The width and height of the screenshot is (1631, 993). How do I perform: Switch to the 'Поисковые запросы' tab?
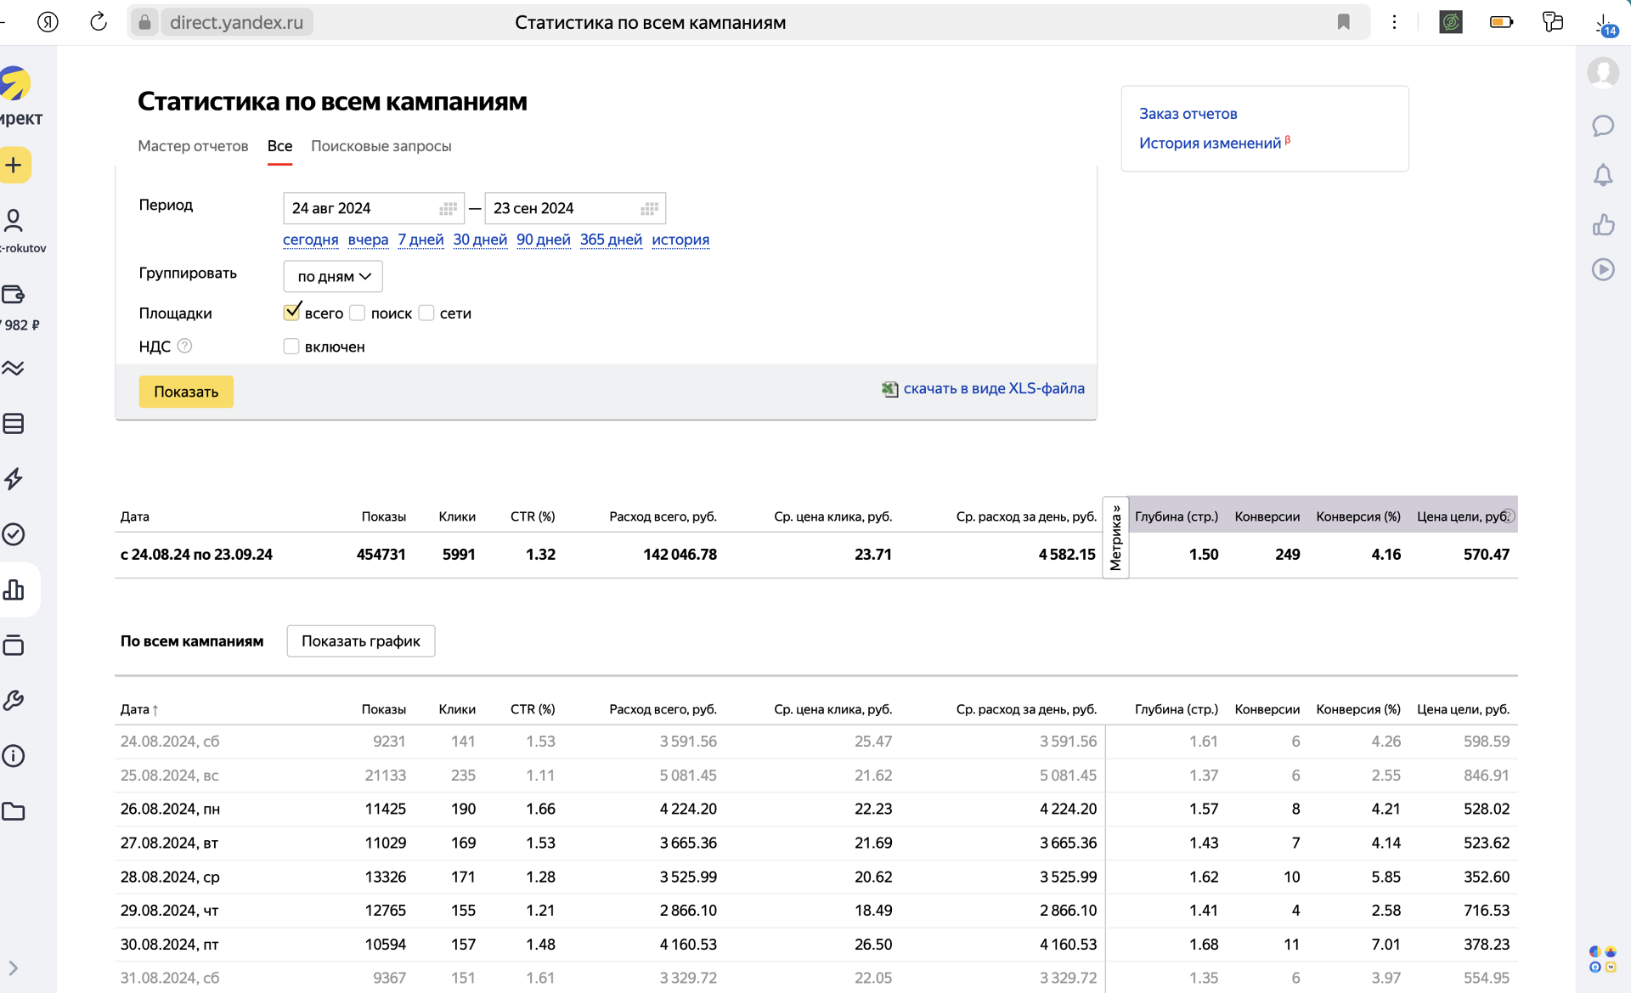[x=381, y=146]
